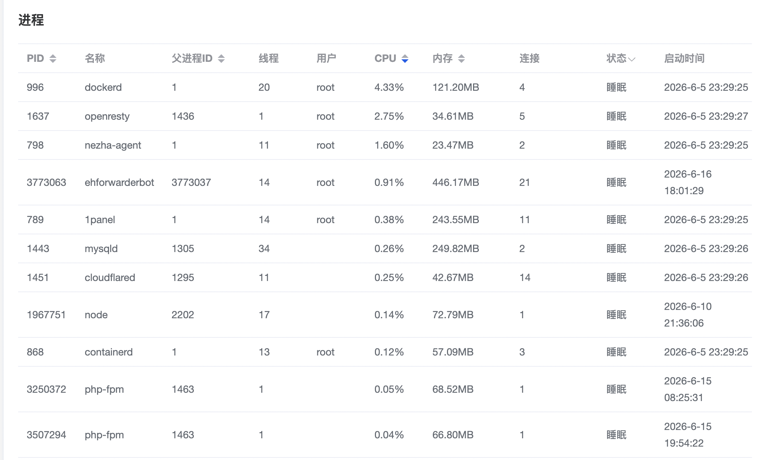This screenshot has height=460, width=765.
Task: Select php-fpm process with PID 3507294
Action: 385,435
